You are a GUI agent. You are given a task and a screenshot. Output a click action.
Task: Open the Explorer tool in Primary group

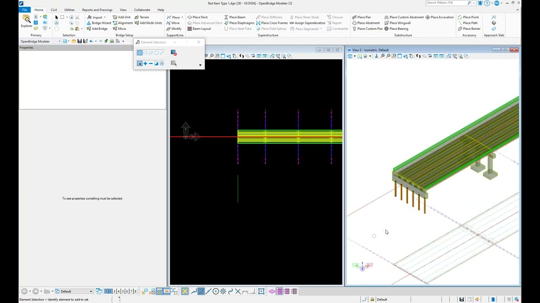click(26, 21)
